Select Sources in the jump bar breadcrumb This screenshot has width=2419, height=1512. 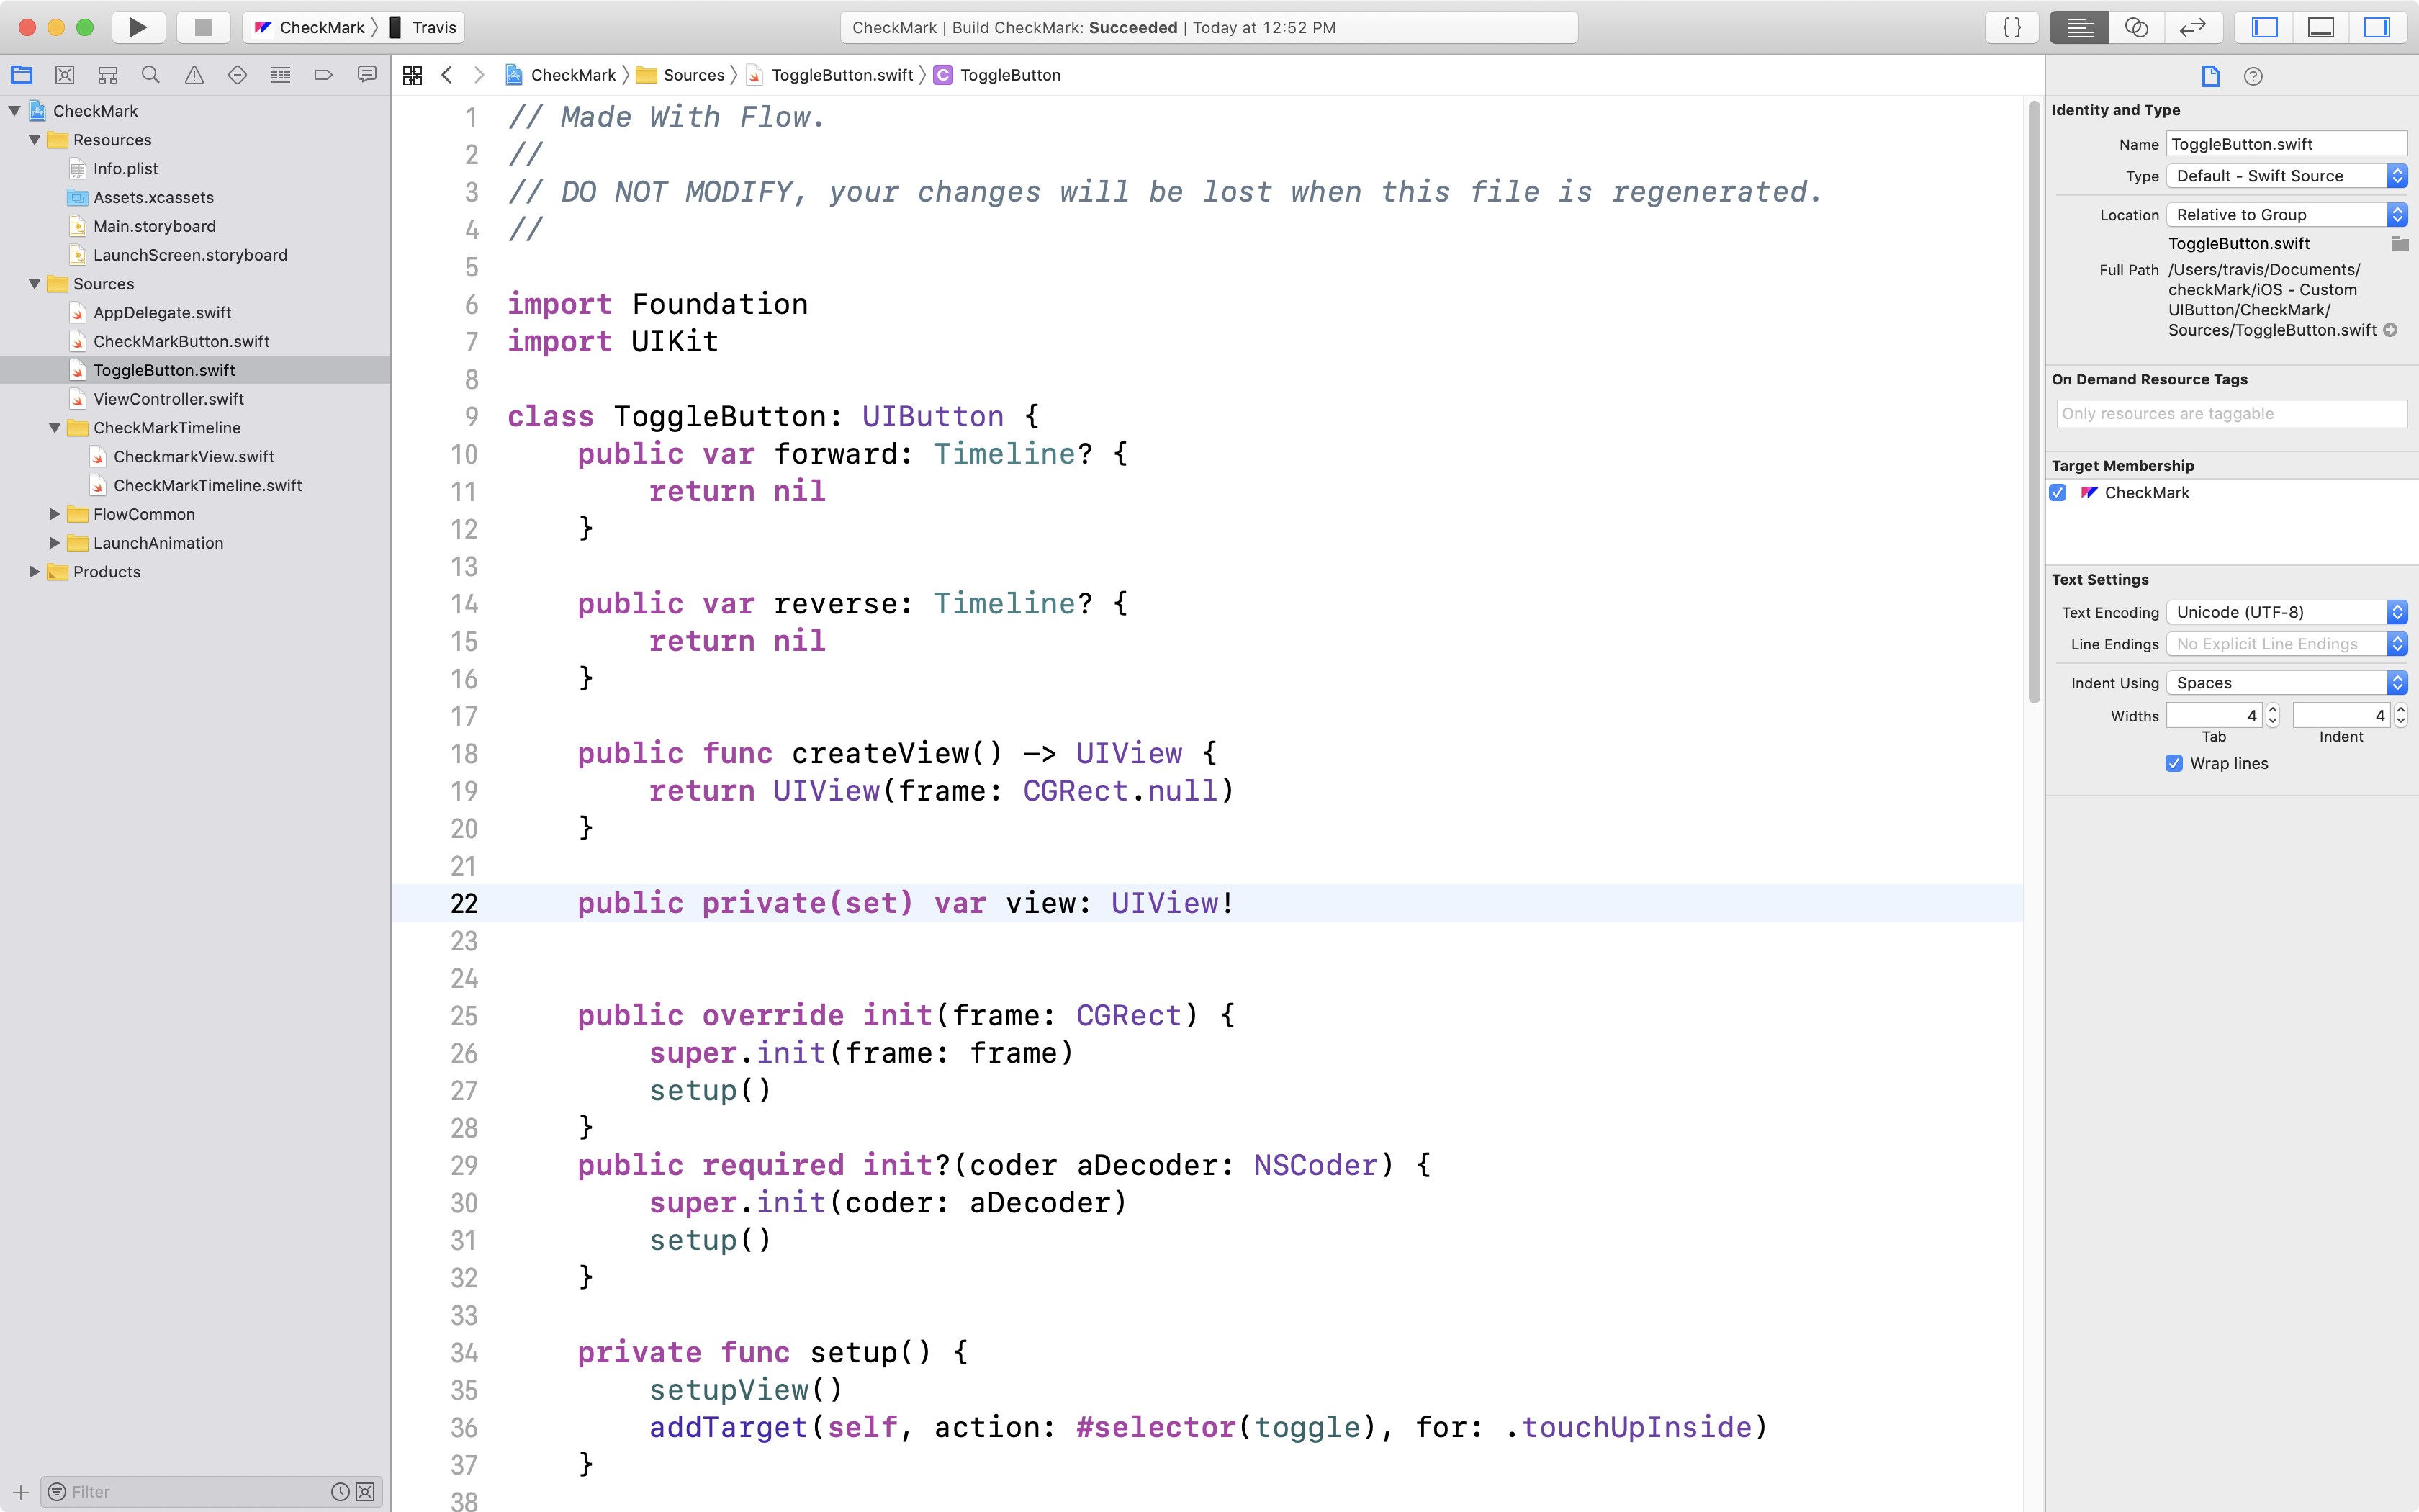(x=694, y=74)
